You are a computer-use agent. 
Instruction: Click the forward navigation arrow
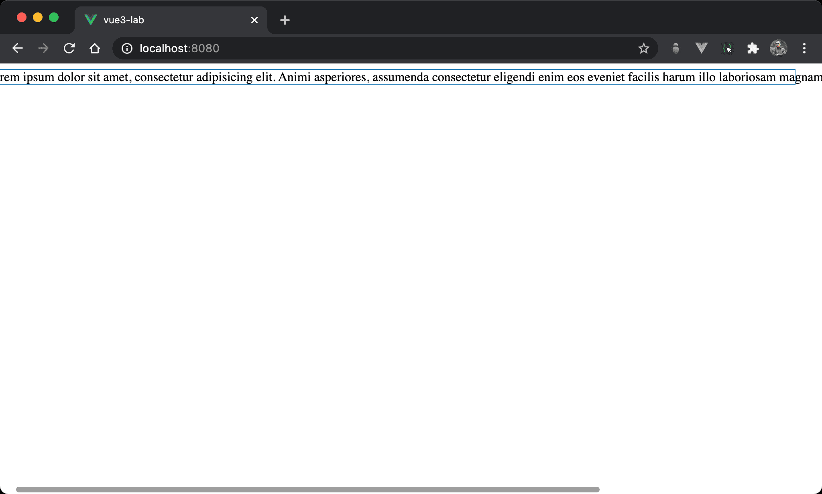tap(43, 49)
